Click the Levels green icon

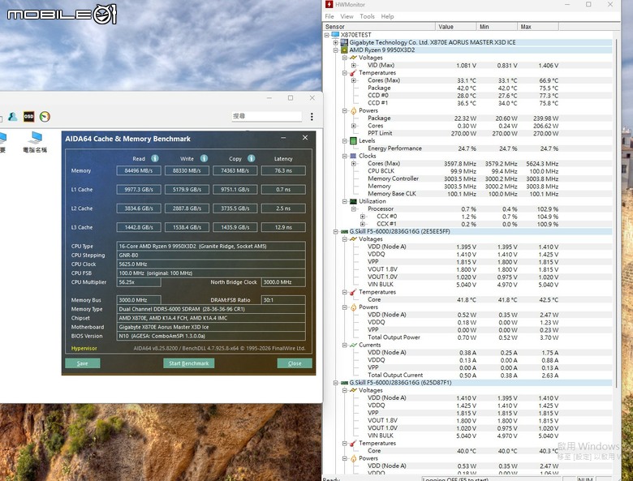coord(353,141)
